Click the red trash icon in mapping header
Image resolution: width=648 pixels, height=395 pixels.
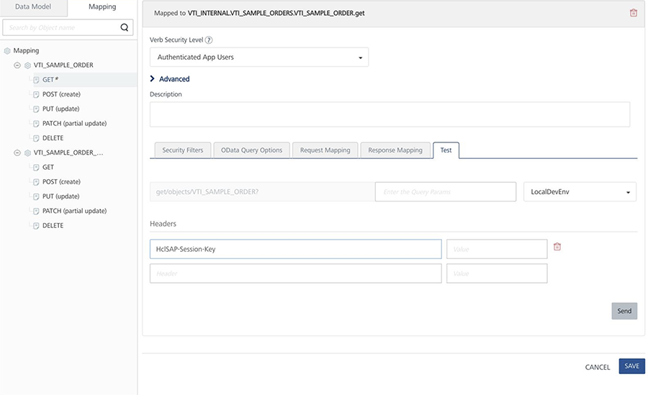(x=633, y=13)
